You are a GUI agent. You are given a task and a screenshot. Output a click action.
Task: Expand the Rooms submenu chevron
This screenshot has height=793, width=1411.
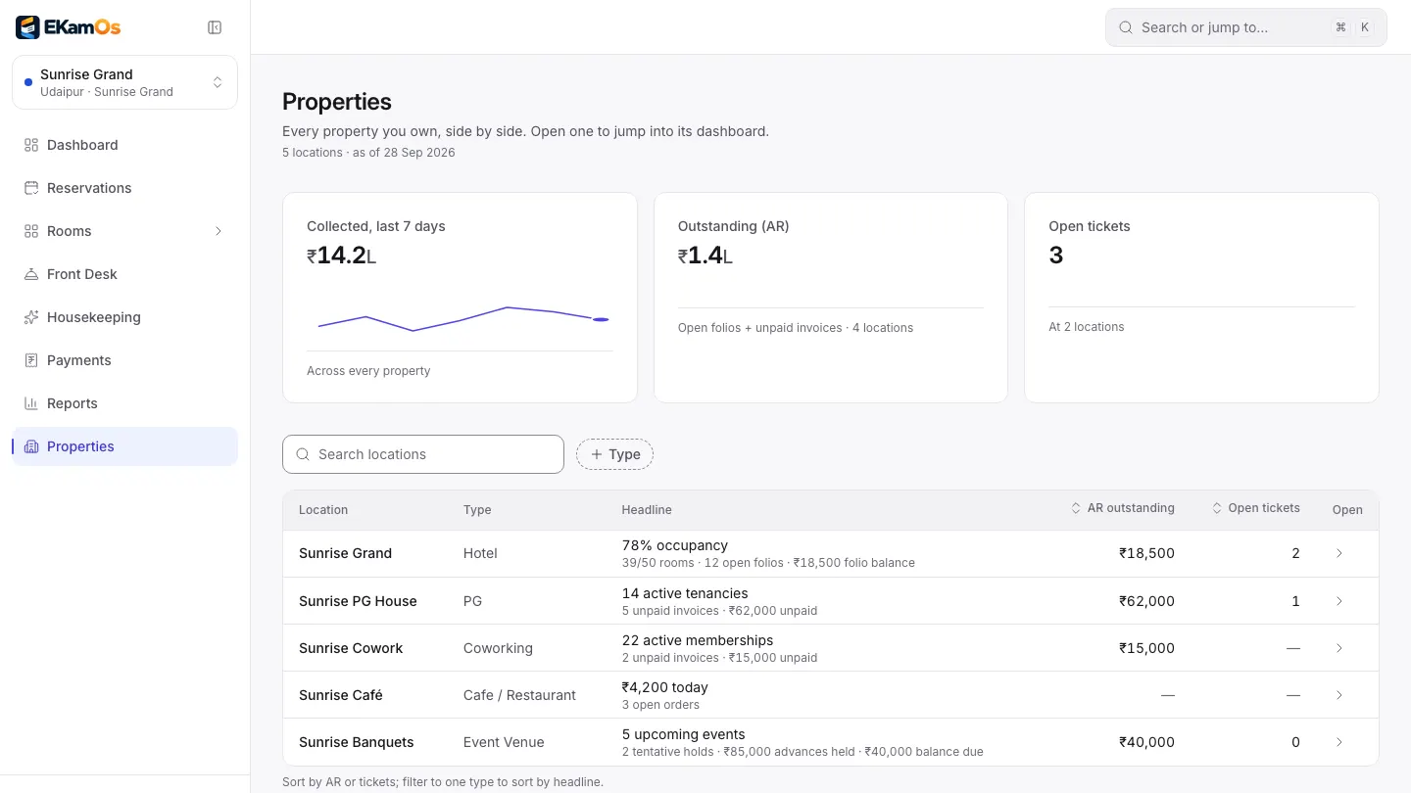coord(219,231)
